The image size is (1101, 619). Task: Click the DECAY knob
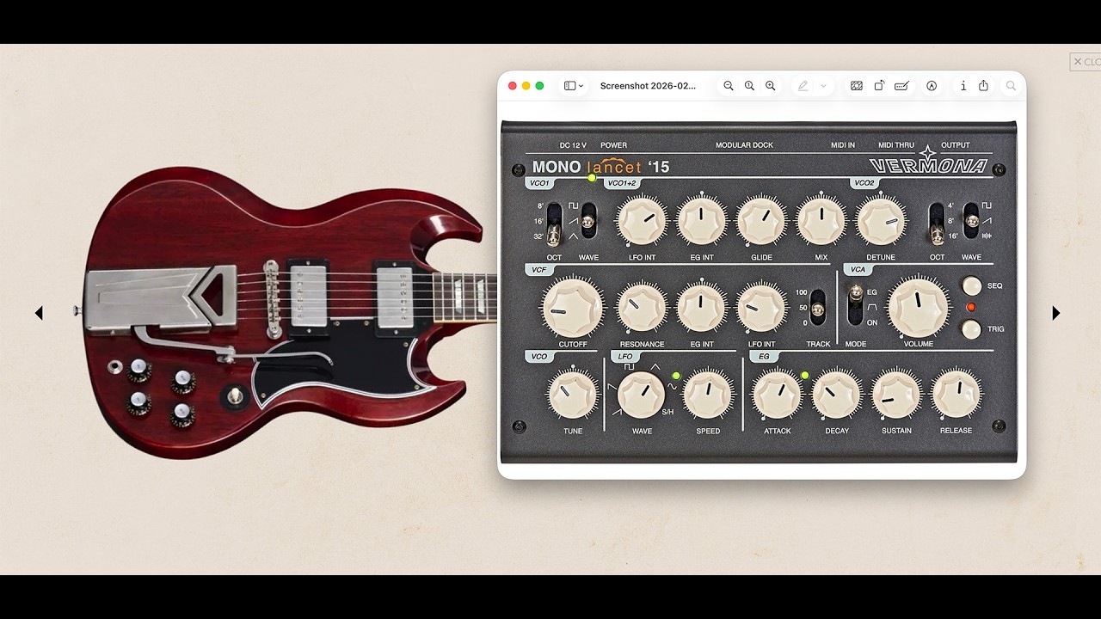(836, 395)
